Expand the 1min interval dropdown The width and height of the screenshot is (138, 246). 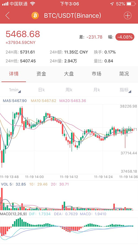point(15,90)
